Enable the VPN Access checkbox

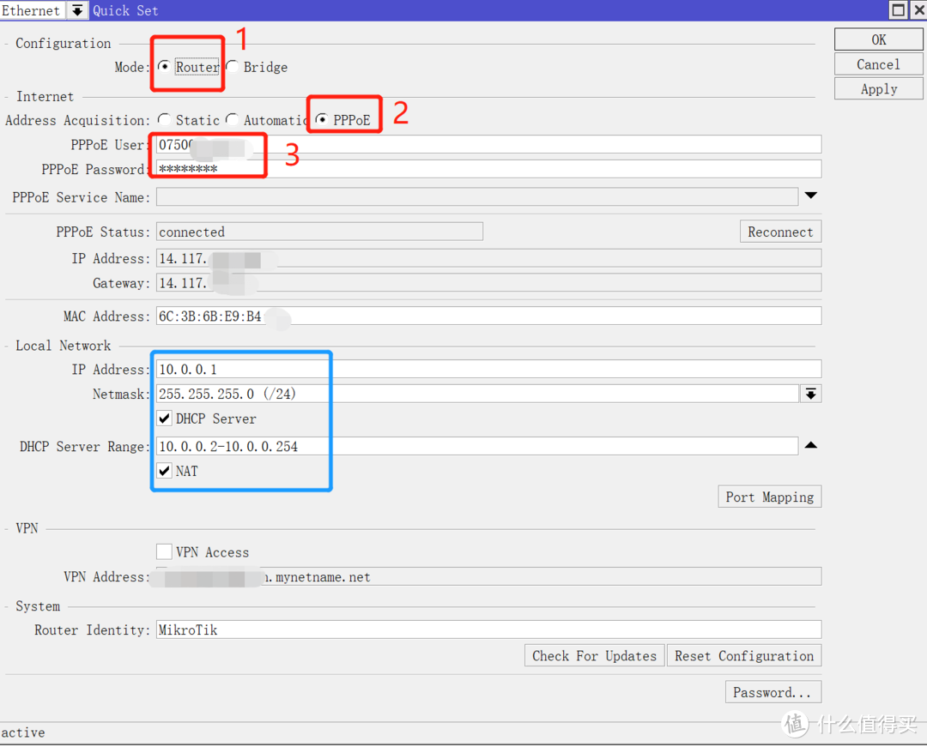pos(165,551)
